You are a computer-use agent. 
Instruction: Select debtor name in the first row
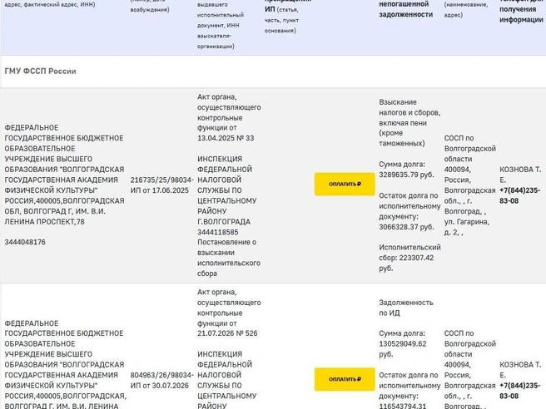tap(64, 159)
